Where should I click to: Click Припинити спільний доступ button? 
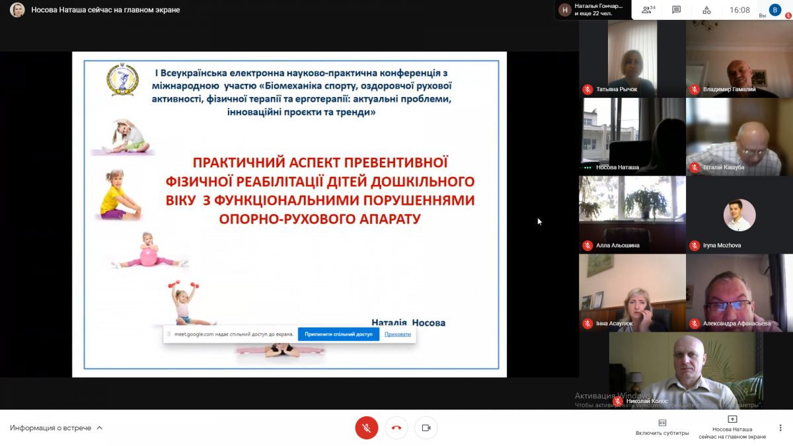click(338, 334)
